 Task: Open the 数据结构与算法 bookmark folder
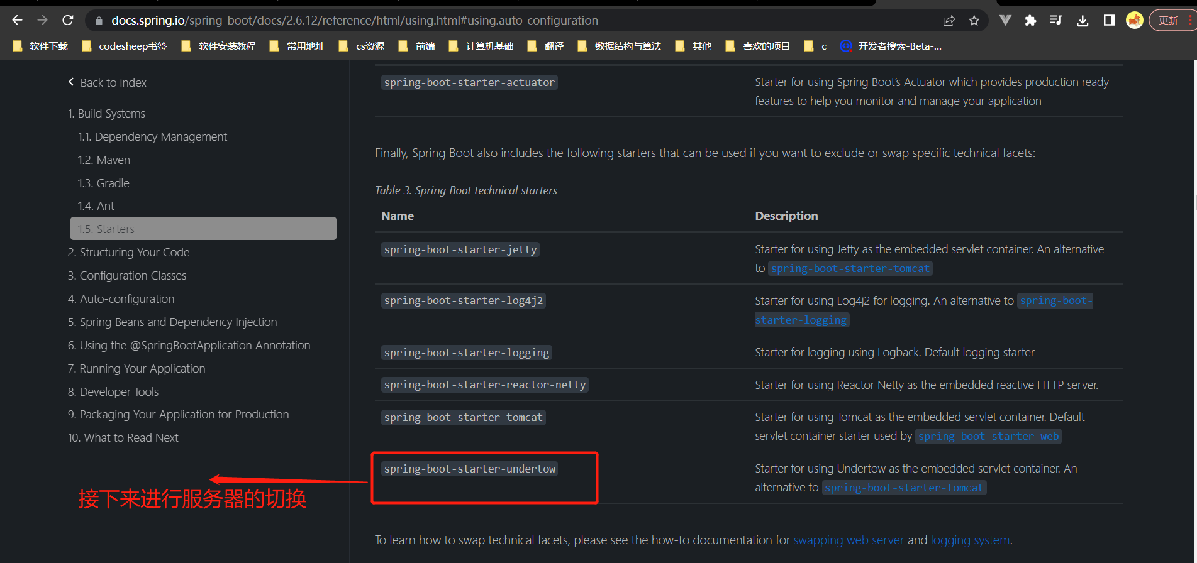click(620, 46)
